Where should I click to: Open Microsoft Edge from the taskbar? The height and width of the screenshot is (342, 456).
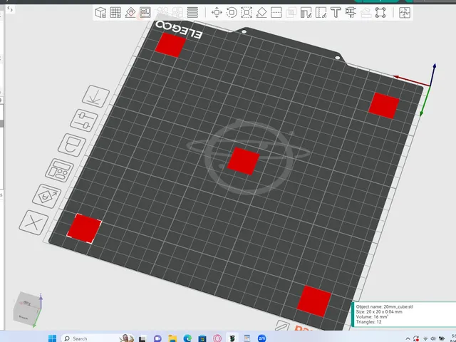click(187, 338)
